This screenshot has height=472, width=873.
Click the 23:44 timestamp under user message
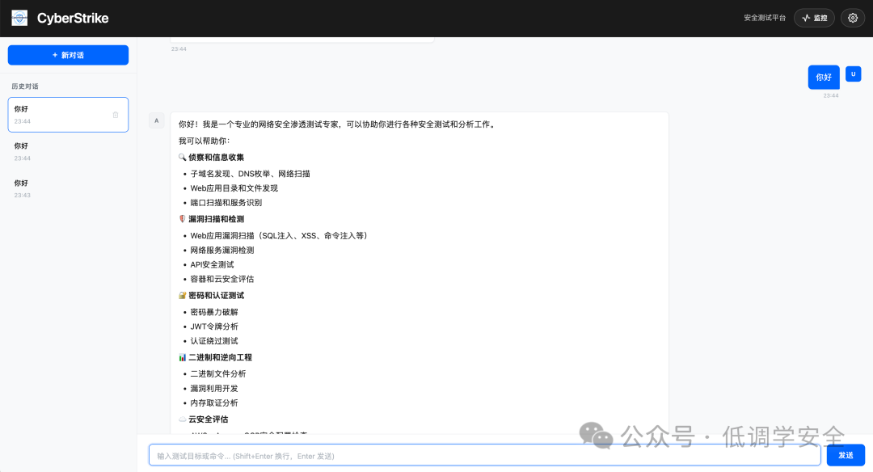pos(831,95)
